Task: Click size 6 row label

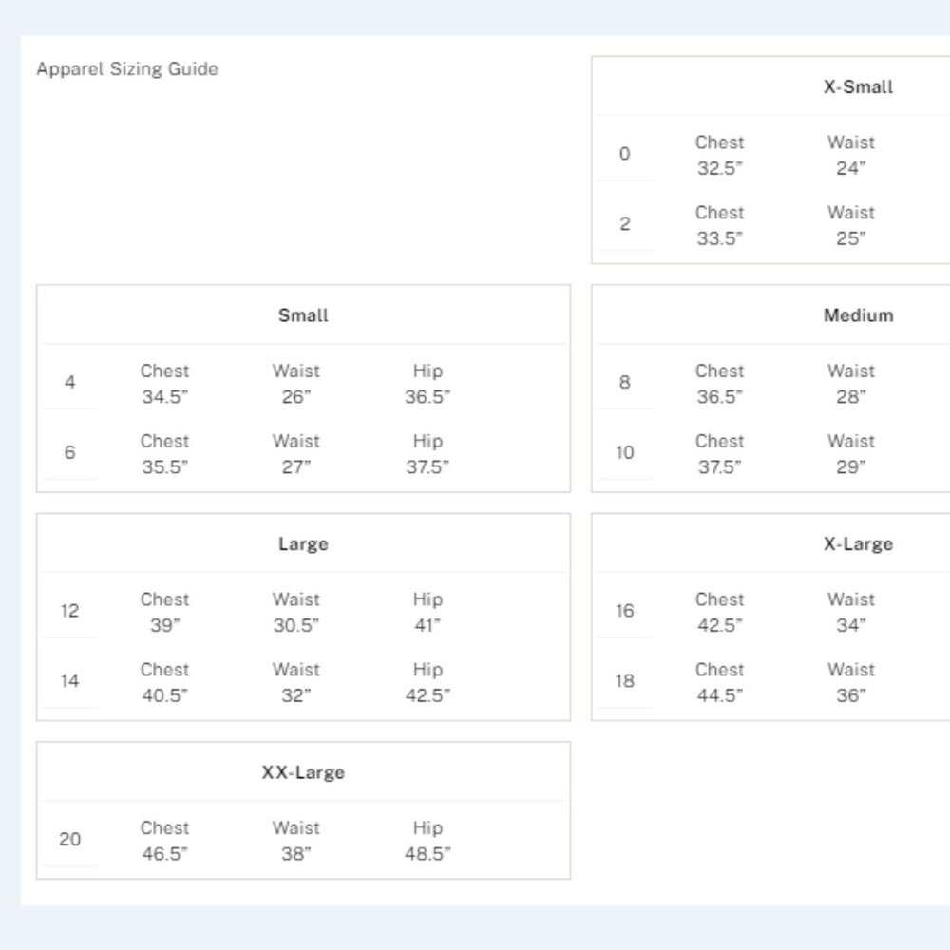Action: (69, 452)
